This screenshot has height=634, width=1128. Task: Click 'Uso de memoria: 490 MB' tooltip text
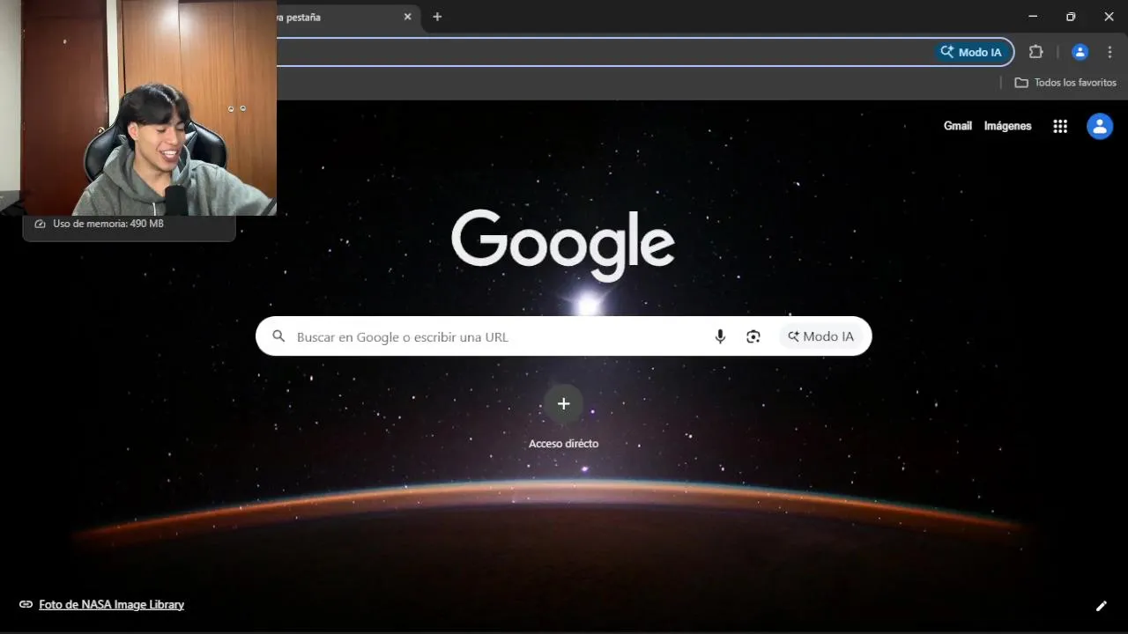point(108,224)
